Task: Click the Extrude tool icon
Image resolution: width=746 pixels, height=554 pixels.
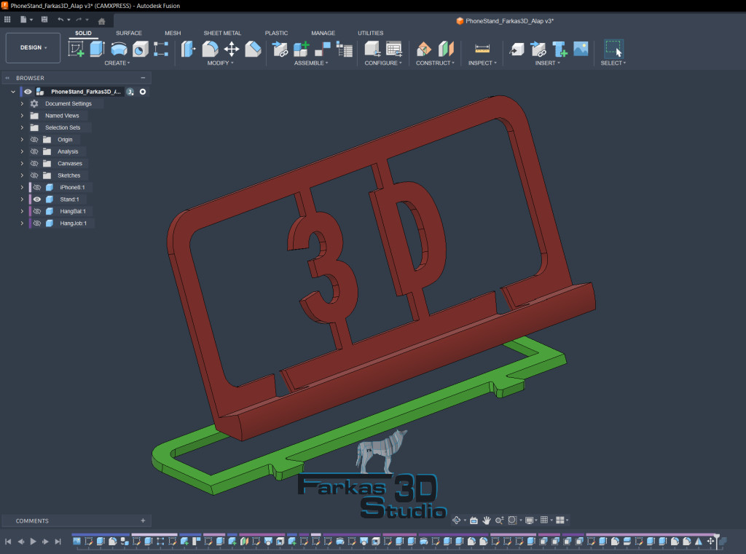Action: click(x=97, y=49)
